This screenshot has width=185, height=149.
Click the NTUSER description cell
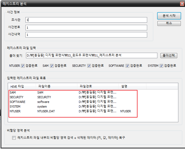pyautogui.click(x=126, y=111)
